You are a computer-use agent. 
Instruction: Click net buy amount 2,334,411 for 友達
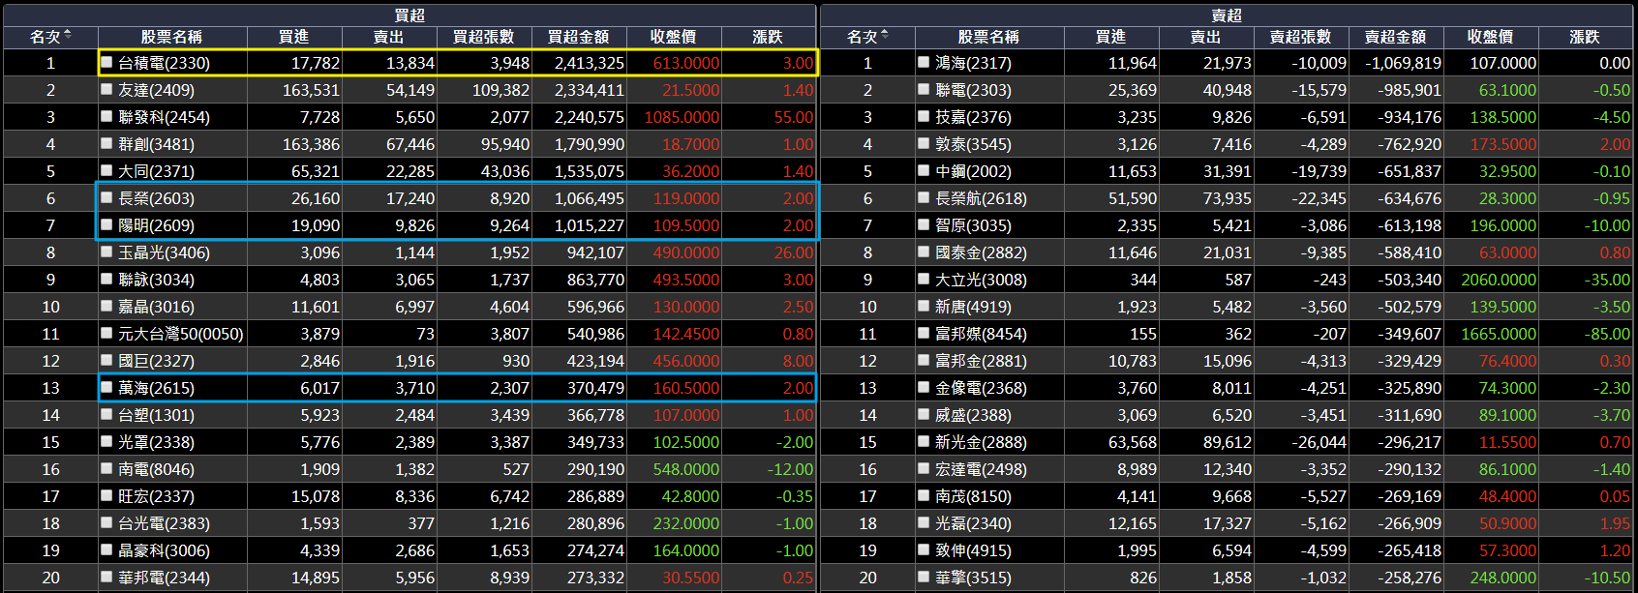tap(590, 90)
